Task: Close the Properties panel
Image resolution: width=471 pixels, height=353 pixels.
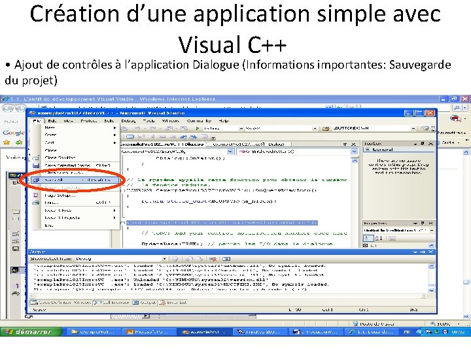Action: pos(430,224)
